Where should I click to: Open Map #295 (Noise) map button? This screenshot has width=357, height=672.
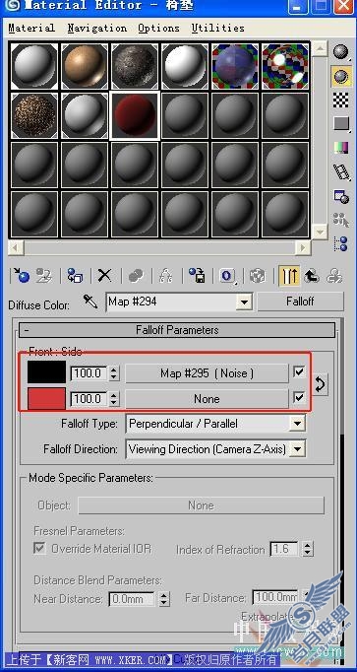click(207, 373)
